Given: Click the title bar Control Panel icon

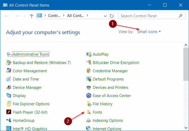Looking at the screenshot, I should click(x=5, y=5).
